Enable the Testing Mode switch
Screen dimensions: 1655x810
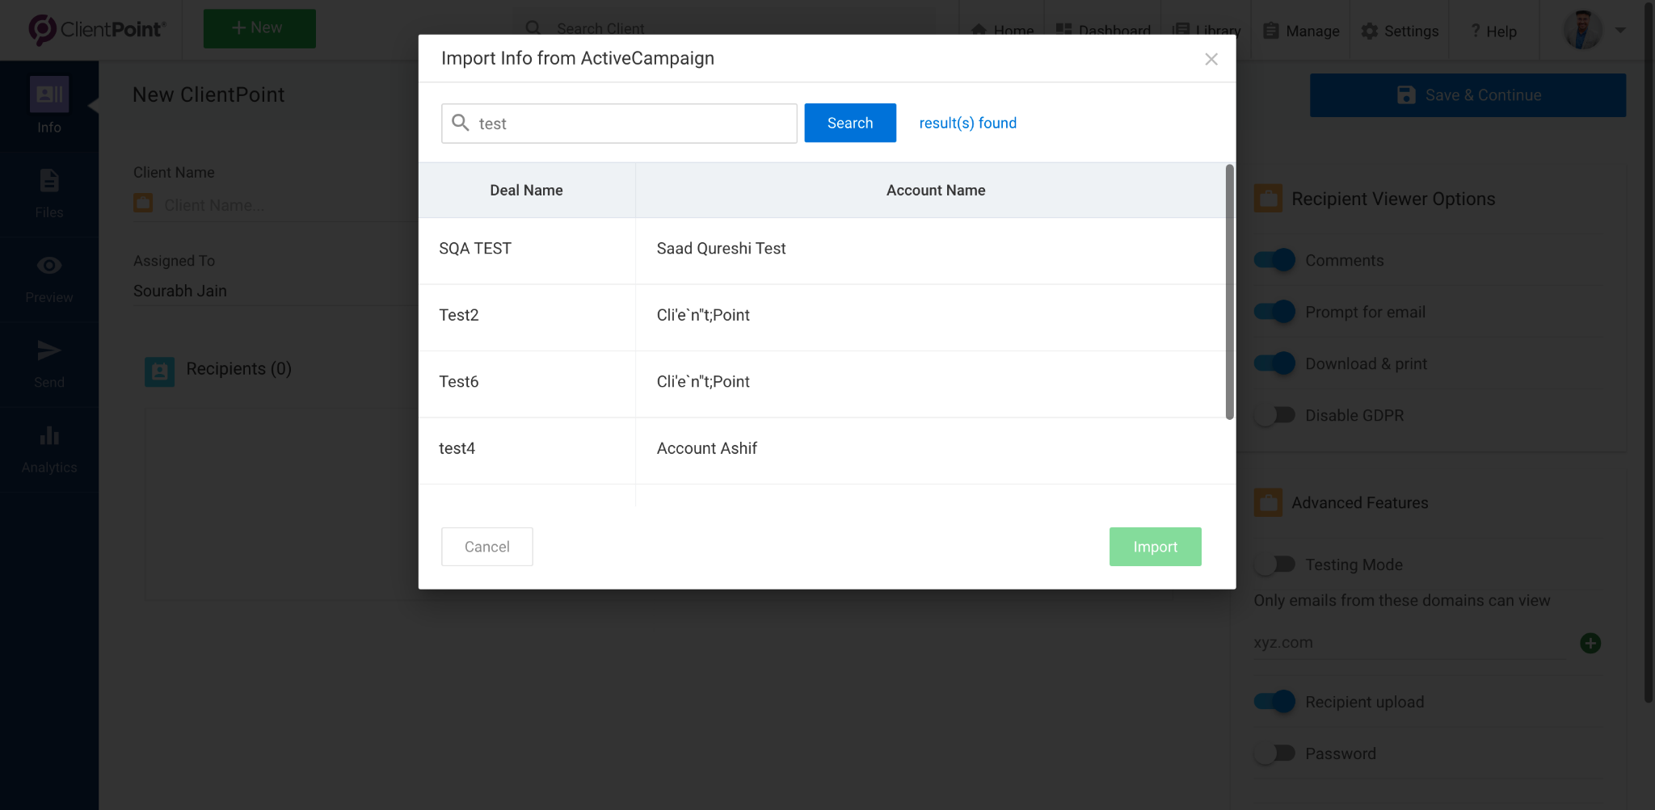(x=1274, y=564)
